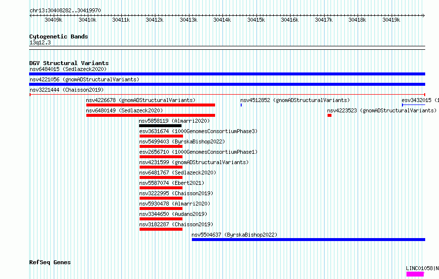The height and width of the screenshot is (279, 439).
Task: Click the 30413k ruler tick label
Action: [188, 20]
